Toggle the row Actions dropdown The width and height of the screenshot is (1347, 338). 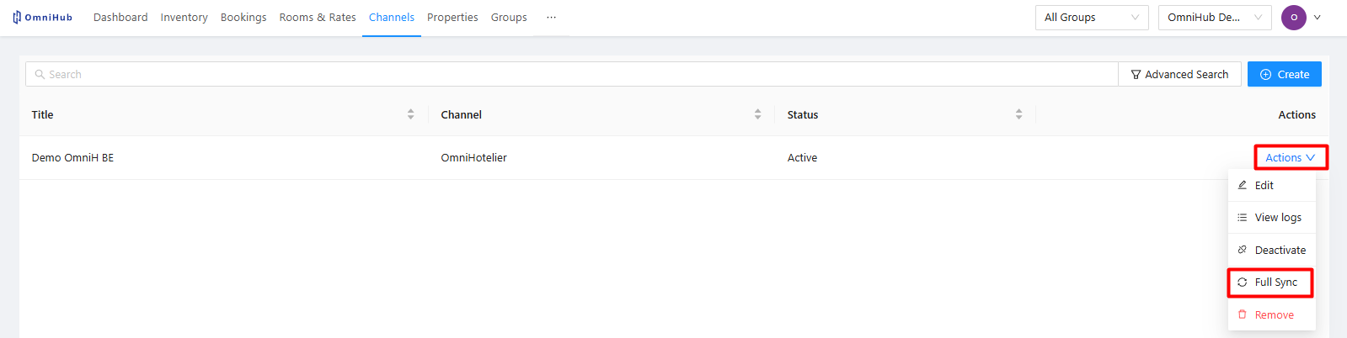click(x=1291, y=157)
